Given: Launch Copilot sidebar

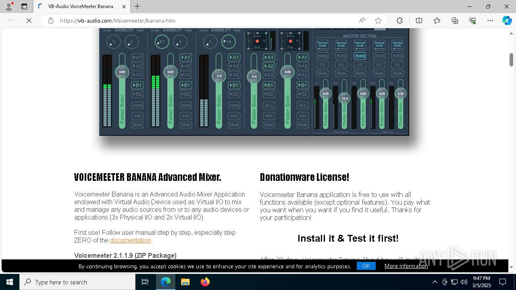Looking at the screenshot, I should click(x=507, y=21).
